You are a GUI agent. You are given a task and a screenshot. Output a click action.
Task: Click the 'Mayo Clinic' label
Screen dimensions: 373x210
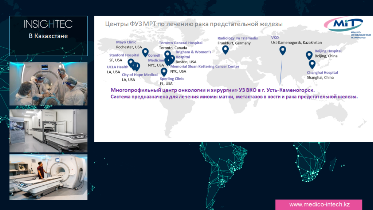pos(126,42)
